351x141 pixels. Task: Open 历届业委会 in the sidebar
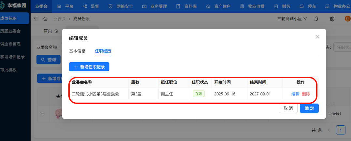click(10, 31)
